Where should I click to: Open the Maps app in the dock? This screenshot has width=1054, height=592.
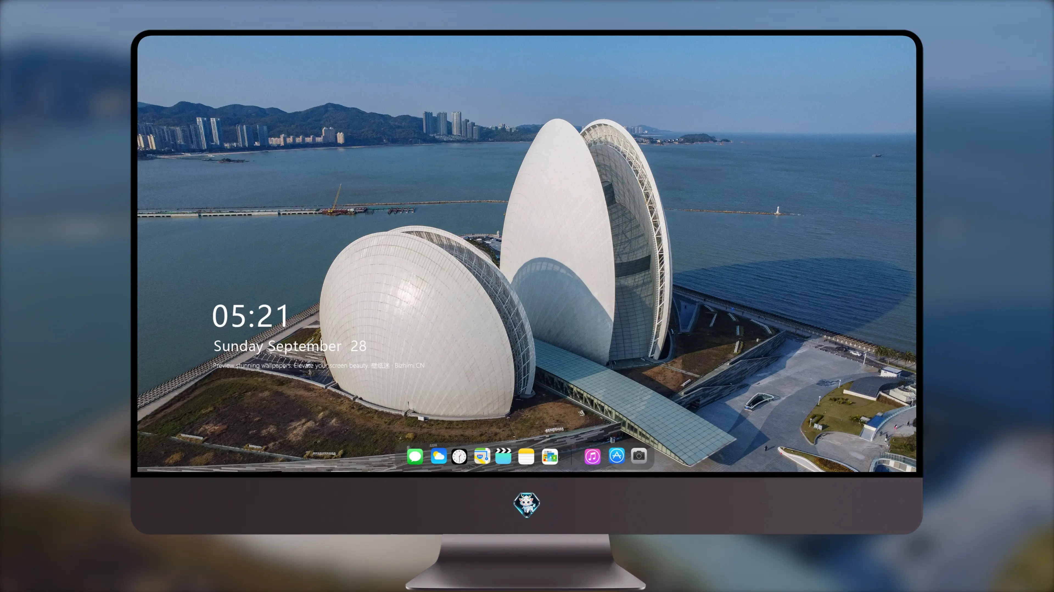click(482, 456)
